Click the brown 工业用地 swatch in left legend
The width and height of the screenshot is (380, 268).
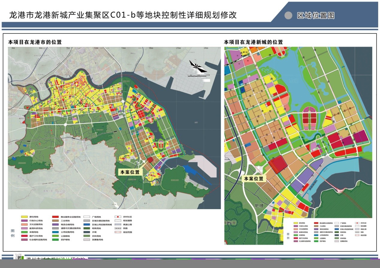pos(55,221)
